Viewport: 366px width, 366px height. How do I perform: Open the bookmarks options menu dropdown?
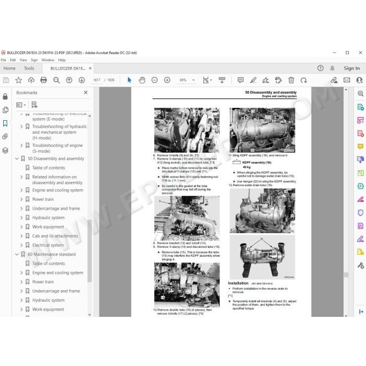(21, 105)
